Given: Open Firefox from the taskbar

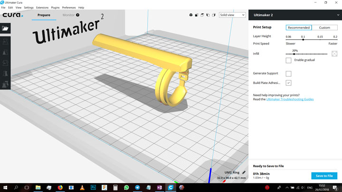Looking at the screenshot, I should pyautogui.click(x=60, y=187).
